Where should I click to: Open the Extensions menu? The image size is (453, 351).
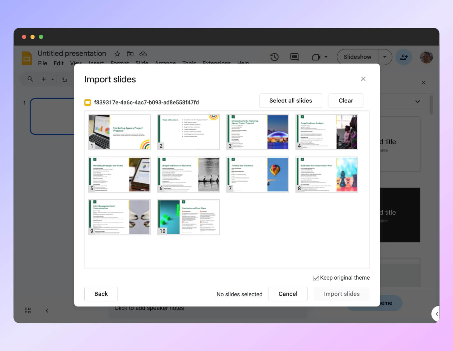click(x=216, y=63)
